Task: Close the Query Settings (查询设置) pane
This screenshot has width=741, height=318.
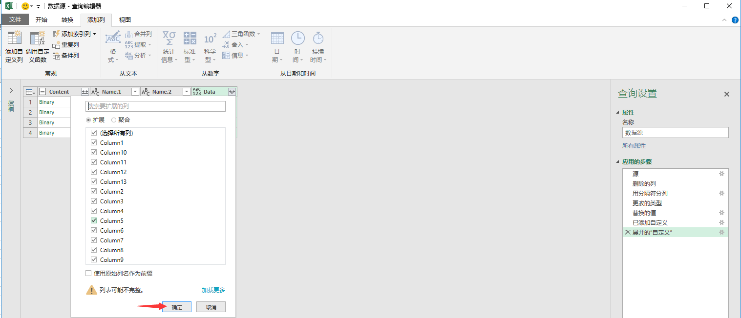Action: [726, 94]
